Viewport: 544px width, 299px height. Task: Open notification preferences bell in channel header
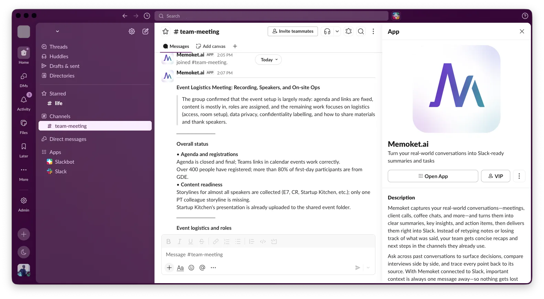coord(349,31)
